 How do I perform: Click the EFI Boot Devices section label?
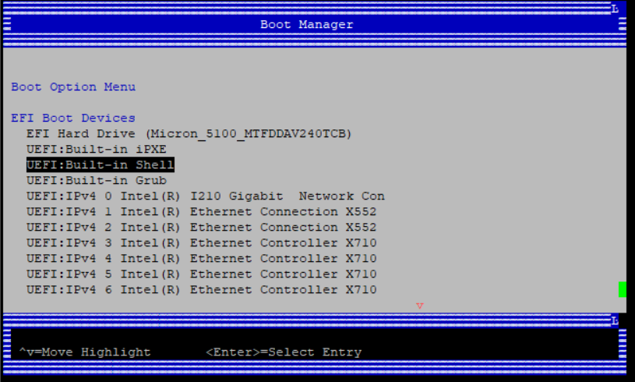click(73, 118)
